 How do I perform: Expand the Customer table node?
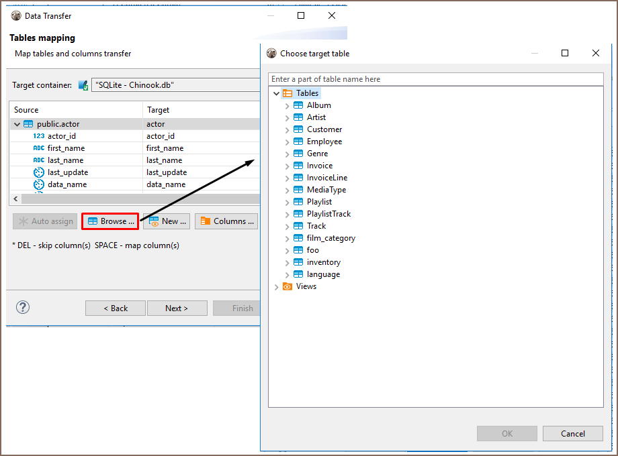point(287,129)
